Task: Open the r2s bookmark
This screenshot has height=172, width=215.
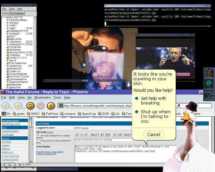Action: pos(115,114)
